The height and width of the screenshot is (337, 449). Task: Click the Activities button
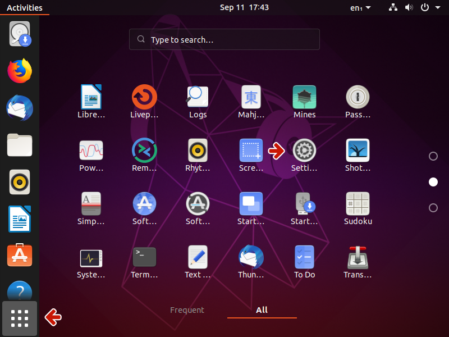pyautogui.click(x=25, y=7)
